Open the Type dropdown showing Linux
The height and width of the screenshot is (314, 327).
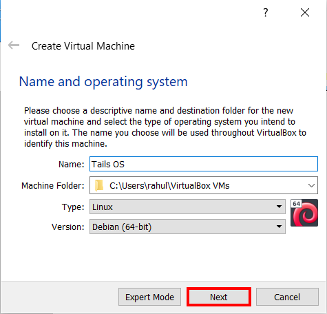pos(187,207)
